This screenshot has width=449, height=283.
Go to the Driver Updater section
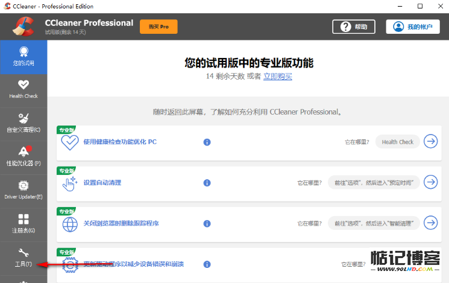tap(24, 191)
